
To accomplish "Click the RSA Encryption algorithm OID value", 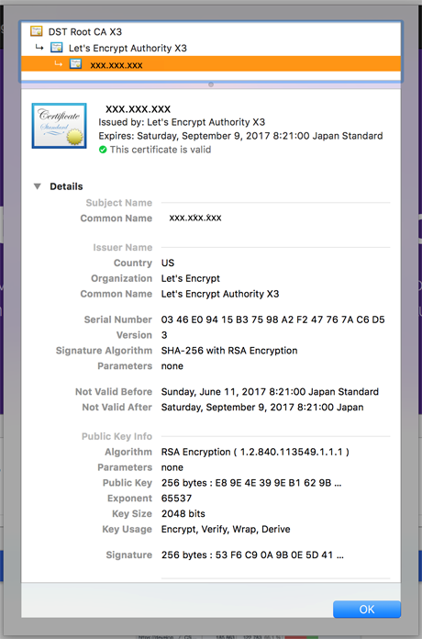I will point(255,452).
